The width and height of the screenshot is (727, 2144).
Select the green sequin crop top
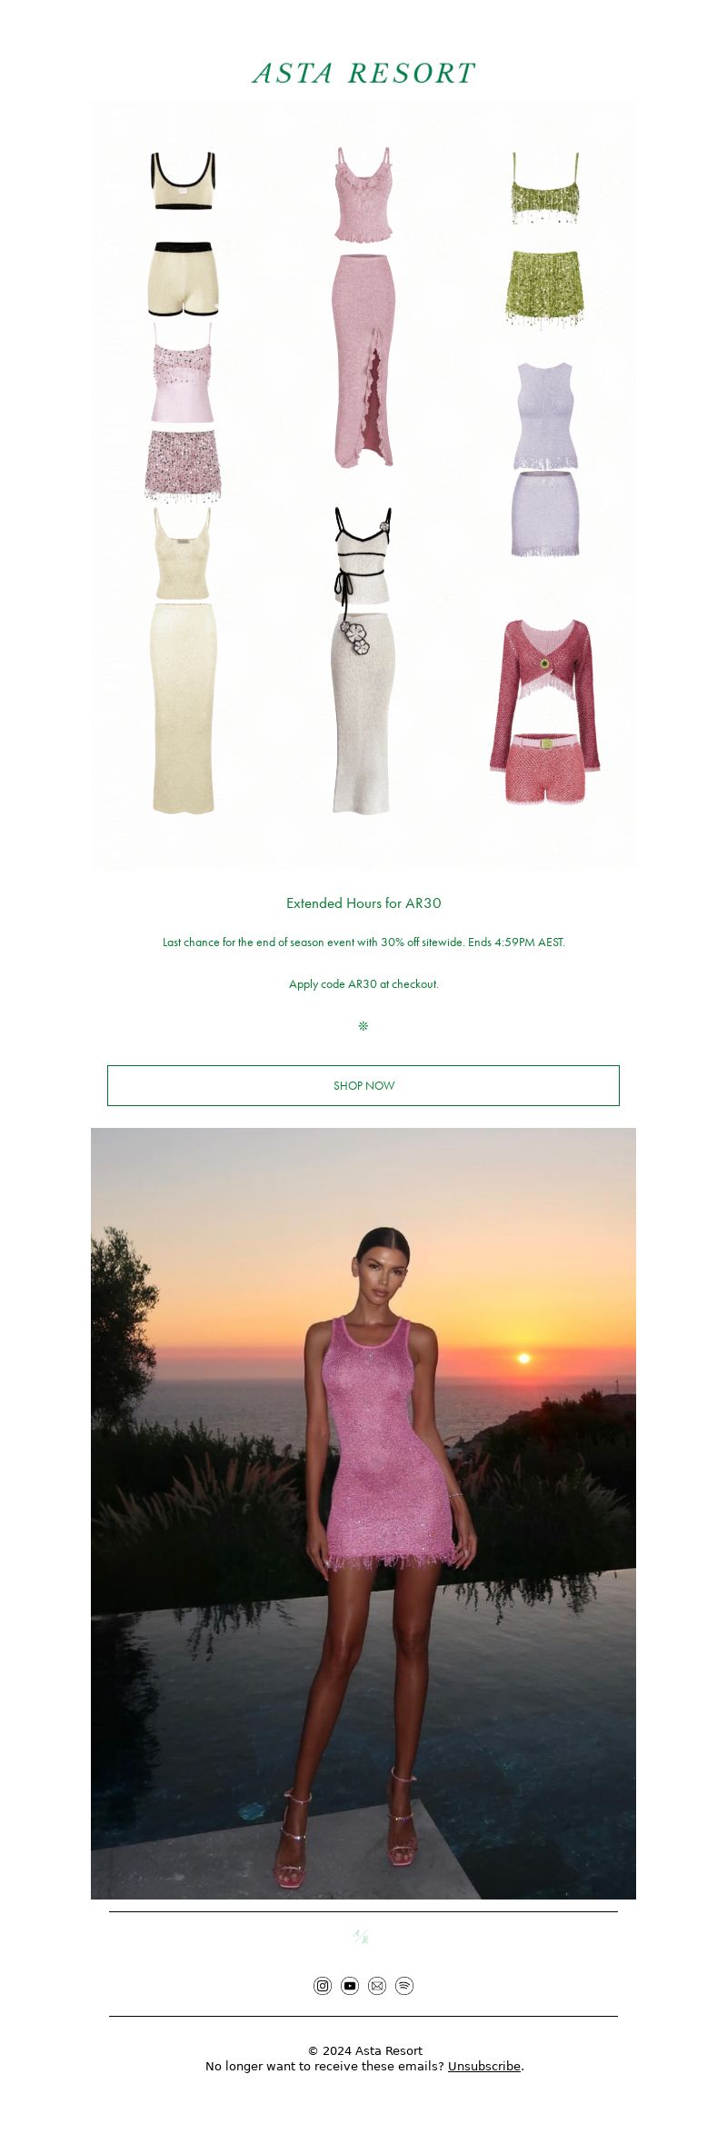[545, 188]
